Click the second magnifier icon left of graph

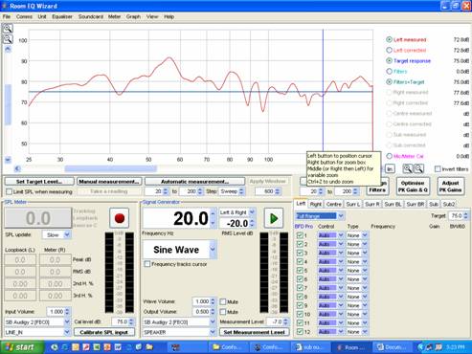8,39
